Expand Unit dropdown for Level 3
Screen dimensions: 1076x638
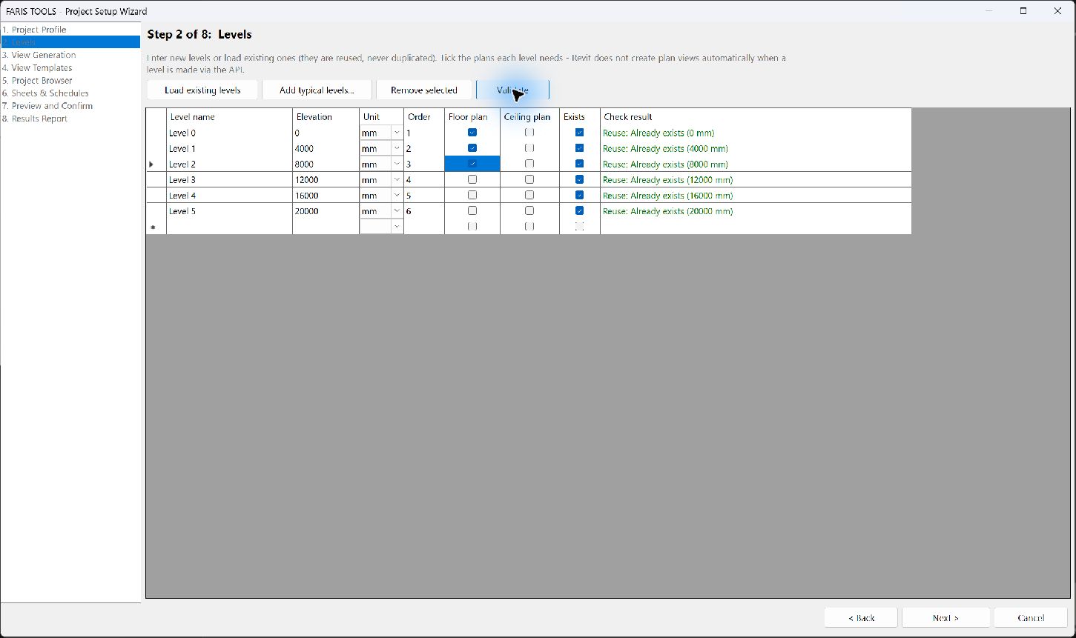pyautogui.click(x=397, y=179)
